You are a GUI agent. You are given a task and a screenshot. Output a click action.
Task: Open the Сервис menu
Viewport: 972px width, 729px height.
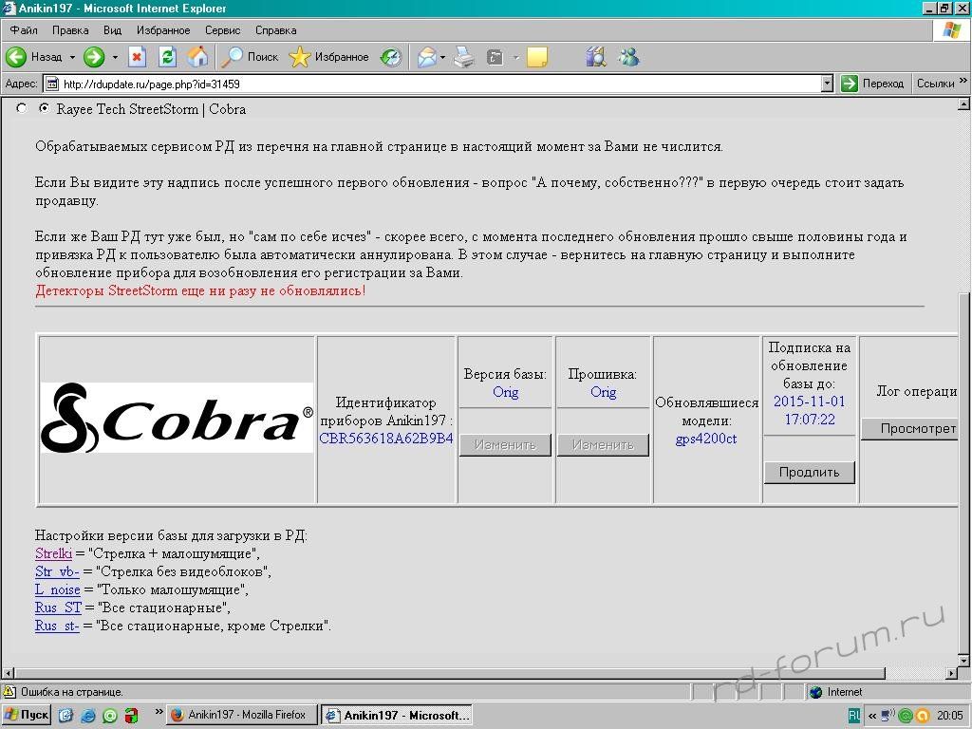(x=222, y=30)
